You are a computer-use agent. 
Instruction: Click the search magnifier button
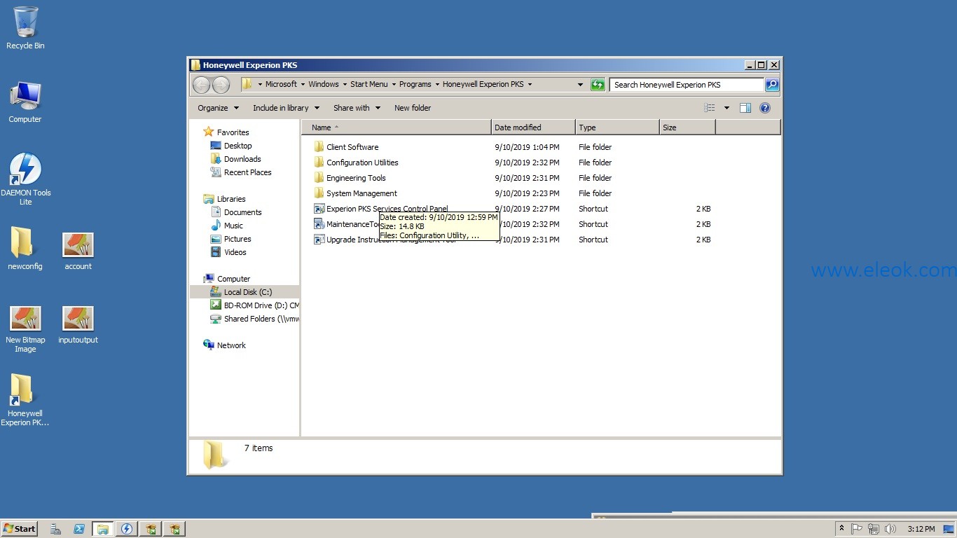(771, 85)
